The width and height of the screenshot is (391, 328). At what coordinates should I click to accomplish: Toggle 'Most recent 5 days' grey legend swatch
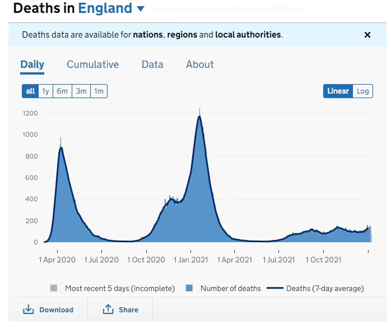(54, 288)
